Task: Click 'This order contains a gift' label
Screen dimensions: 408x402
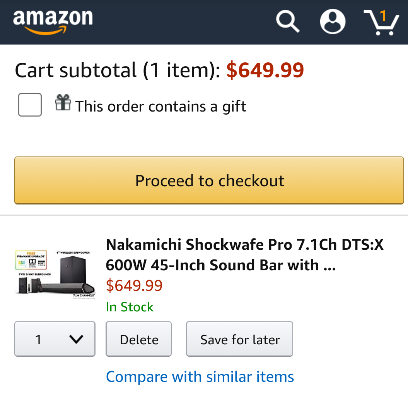Action: tap(160, 106)
